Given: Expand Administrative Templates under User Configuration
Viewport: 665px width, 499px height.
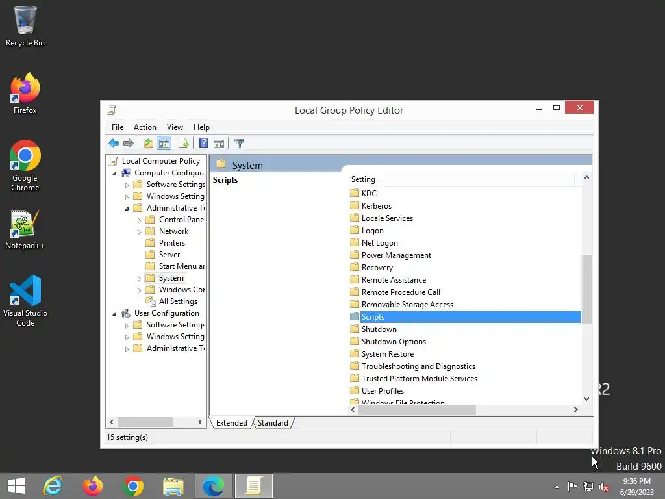Looking at the screenshot, I should pos(127,349).
